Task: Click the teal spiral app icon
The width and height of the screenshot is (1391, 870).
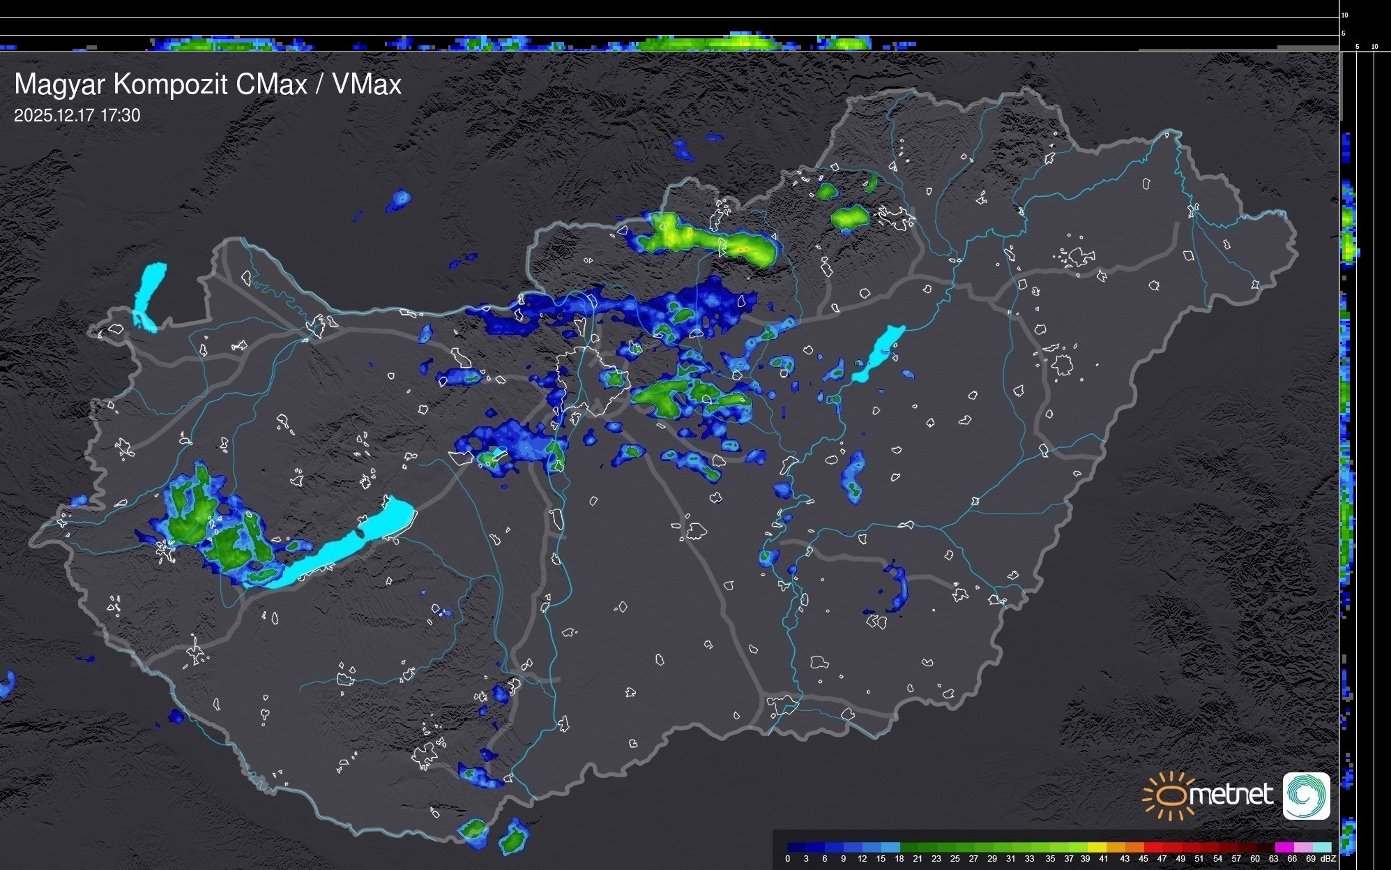Action: (1306, 795)
